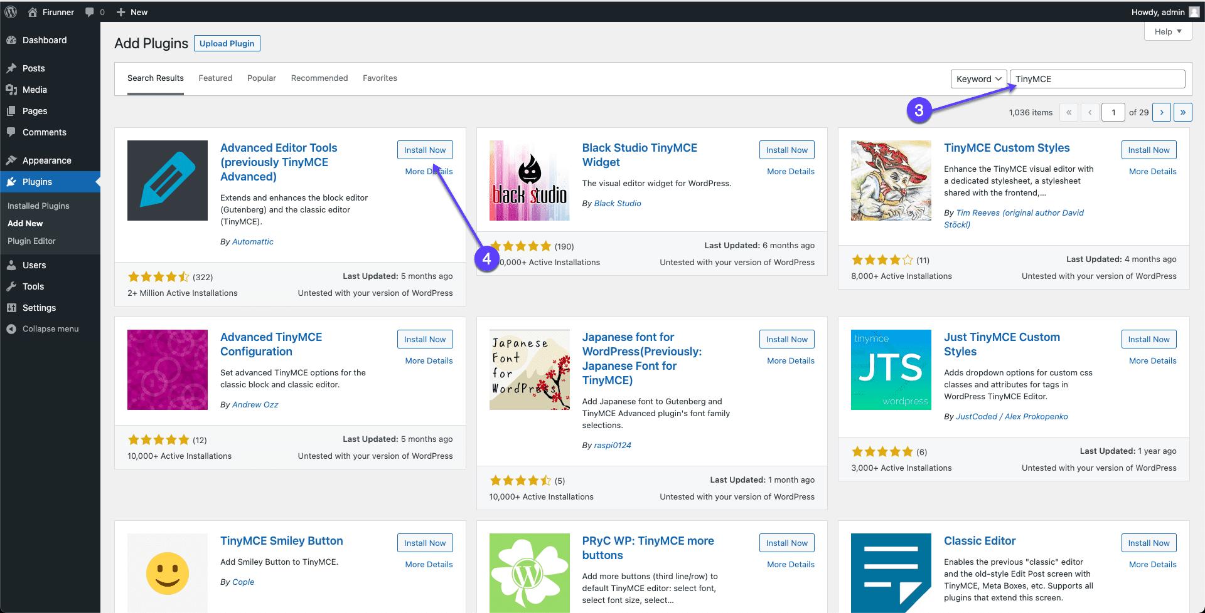Install TinyMCE Smiley Button plugin
The height and width of the screenshot is (613, 1205).
click(x=425, y=543)
